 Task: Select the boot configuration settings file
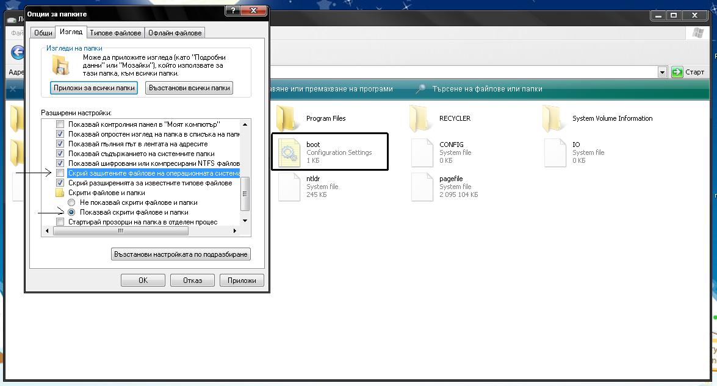tap(288, 152)
